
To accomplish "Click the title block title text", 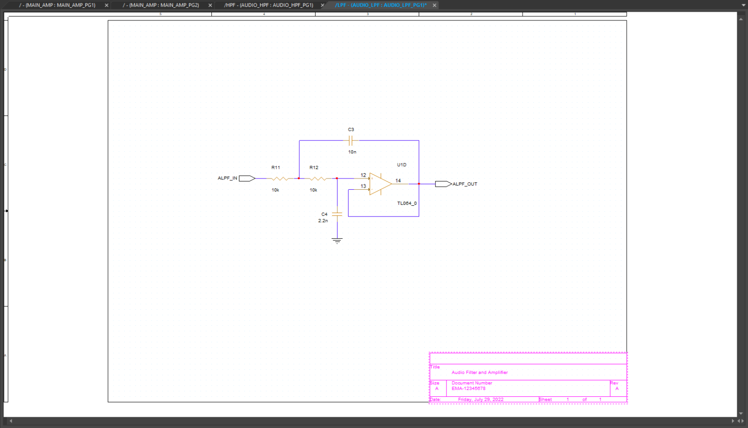I will pos(479,373).
